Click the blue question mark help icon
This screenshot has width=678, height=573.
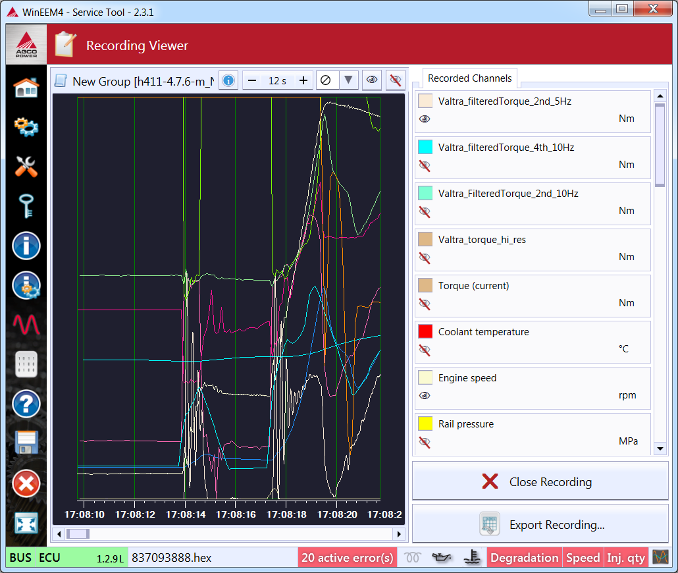pyautogui.click(x=26, y=404)
